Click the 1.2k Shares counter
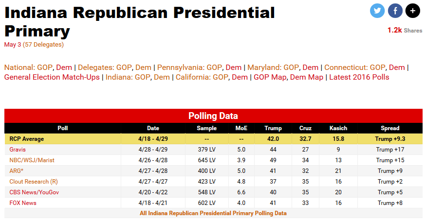Viewport: 426px width, 220px height. [x=405, y=30]
